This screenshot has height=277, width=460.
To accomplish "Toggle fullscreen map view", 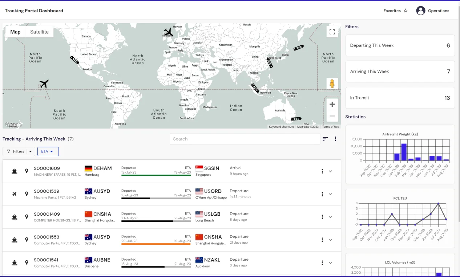I will (332, 32).
